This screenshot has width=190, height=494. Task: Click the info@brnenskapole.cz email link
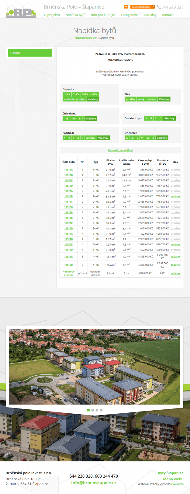coord(94,482)
